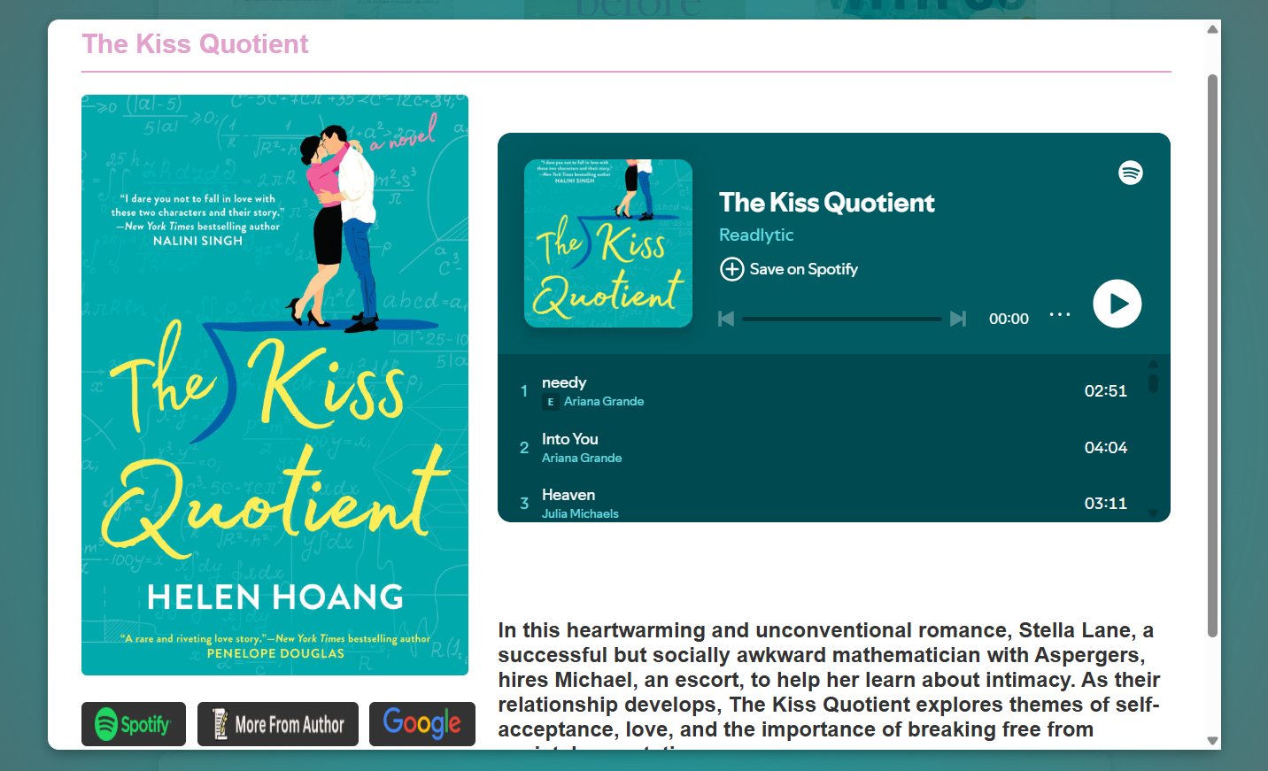
Task: Click the track list's scroll down arrow
Action: click(x=1153, y=513)
